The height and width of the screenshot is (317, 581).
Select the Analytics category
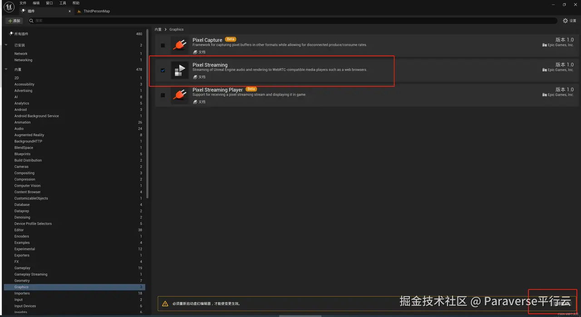click(x=75, y=104)
